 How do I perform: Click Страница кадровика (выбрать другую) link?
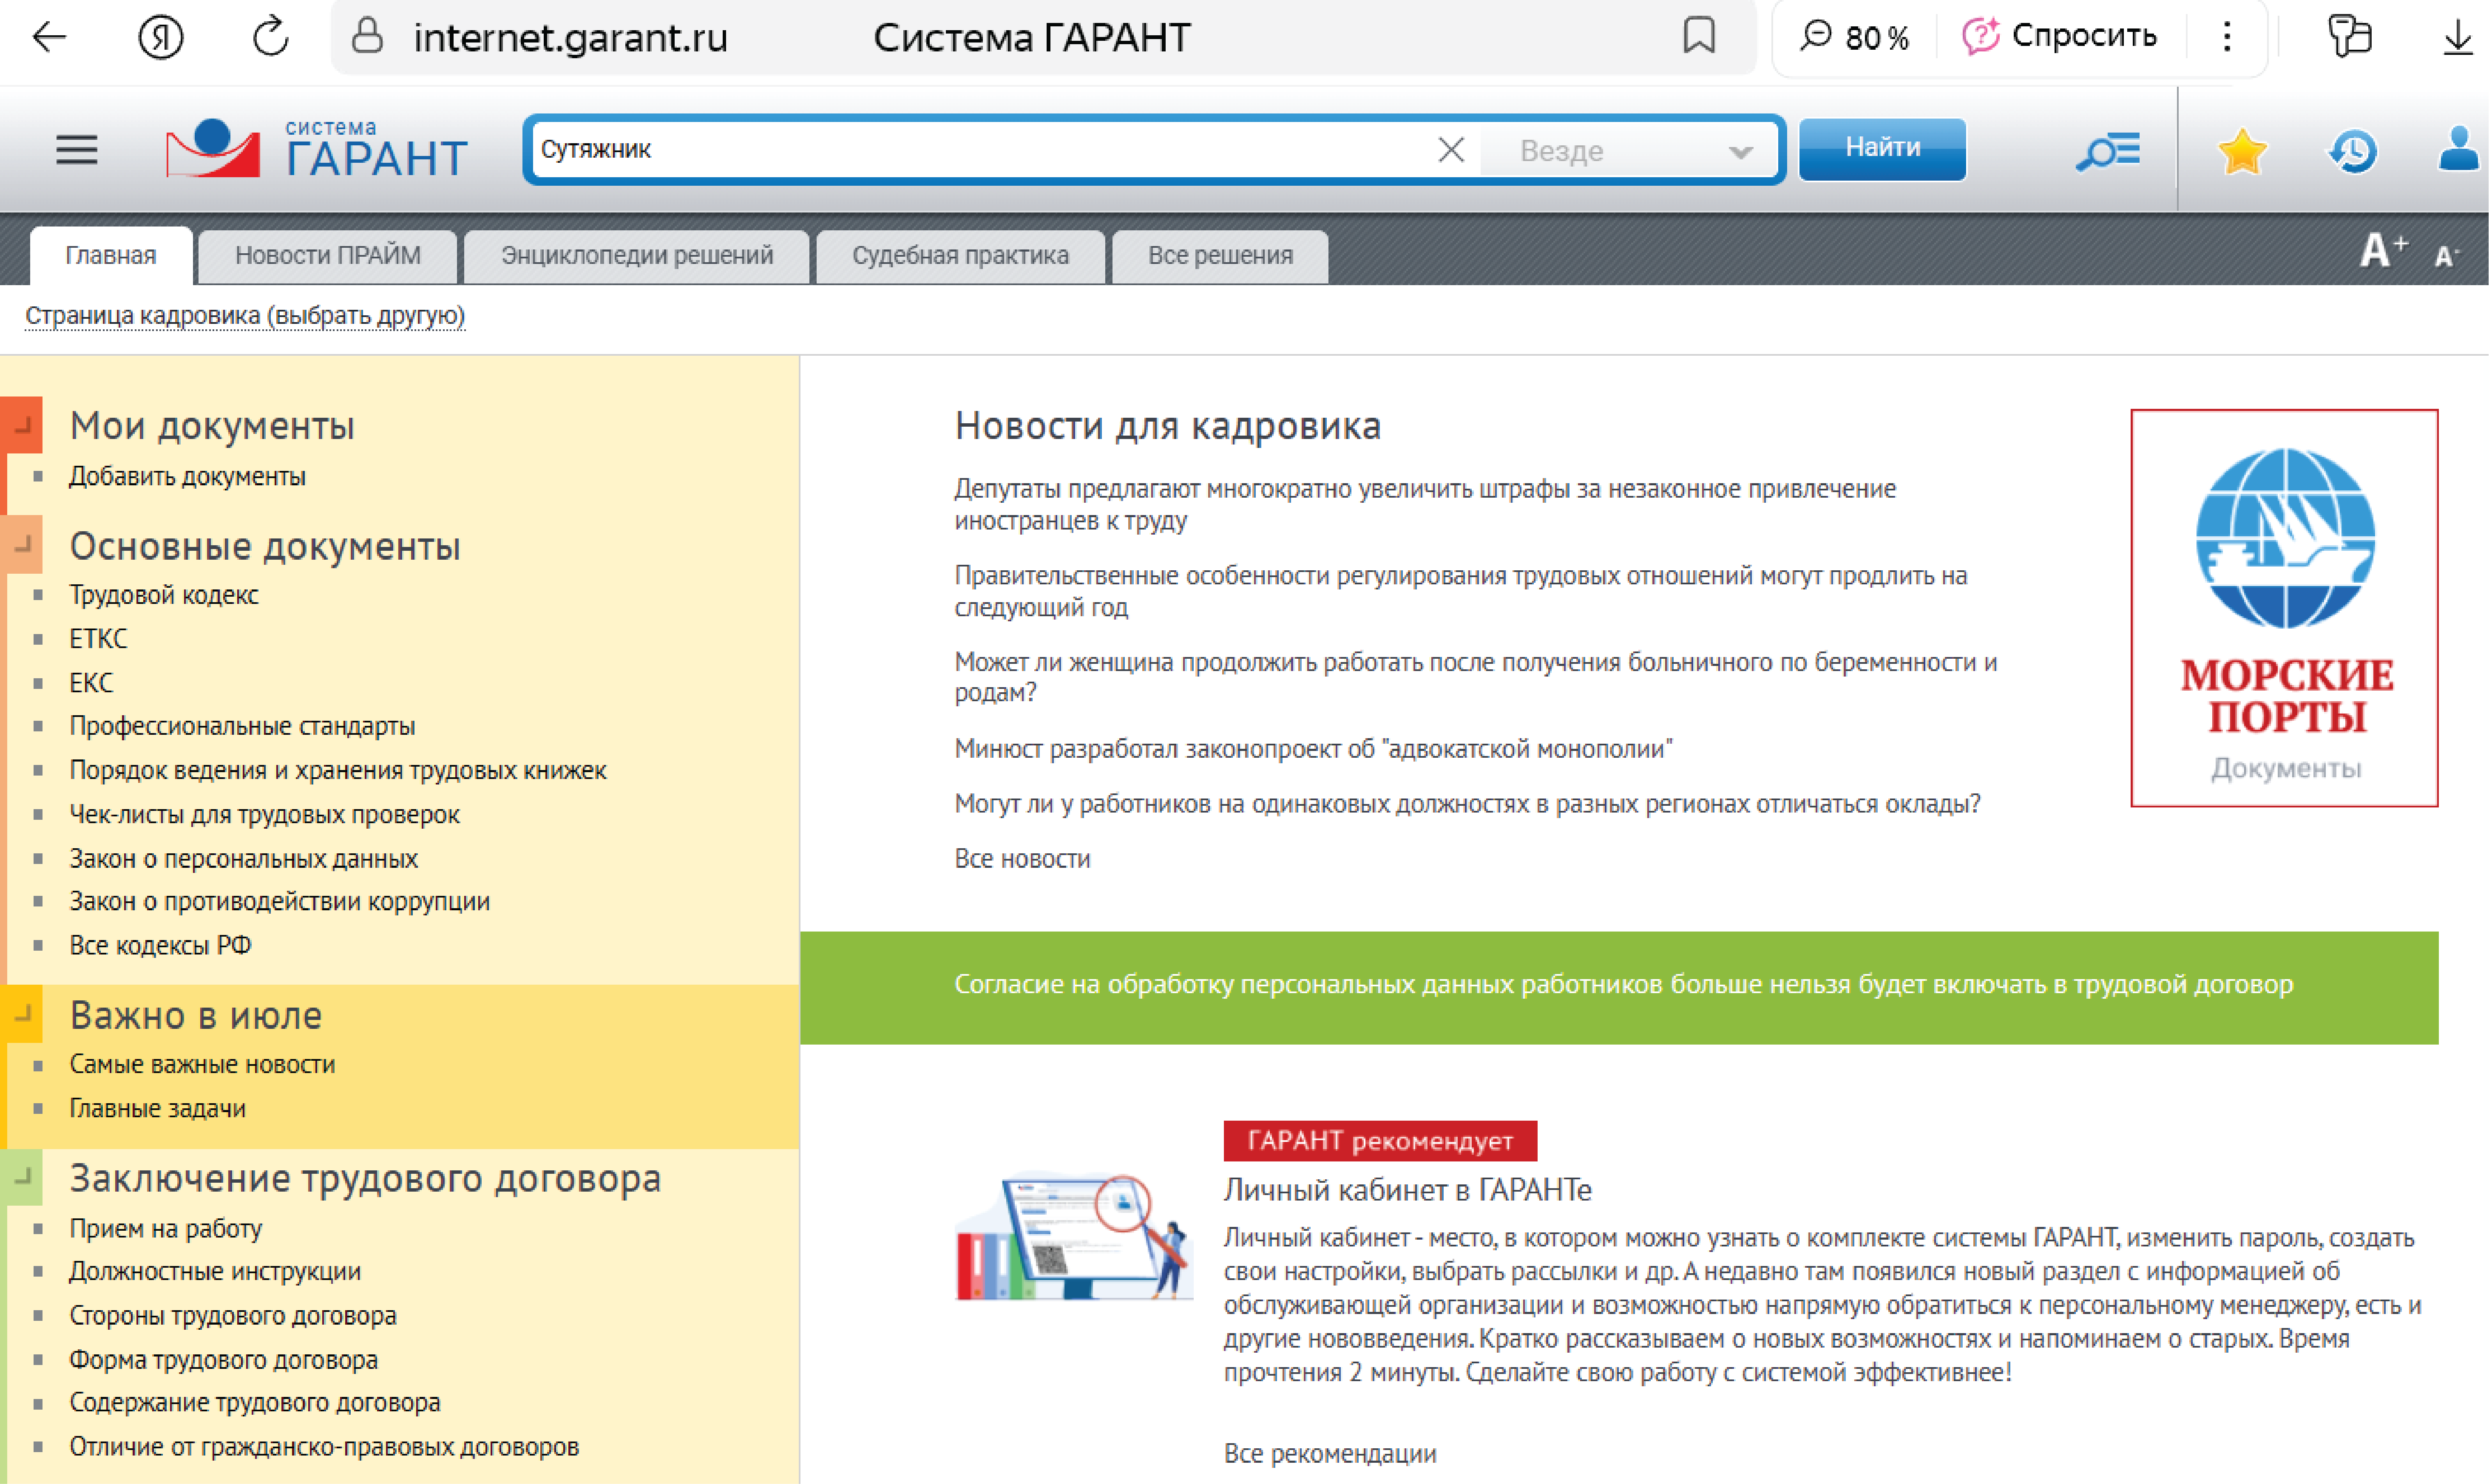(x=245, y=316)
